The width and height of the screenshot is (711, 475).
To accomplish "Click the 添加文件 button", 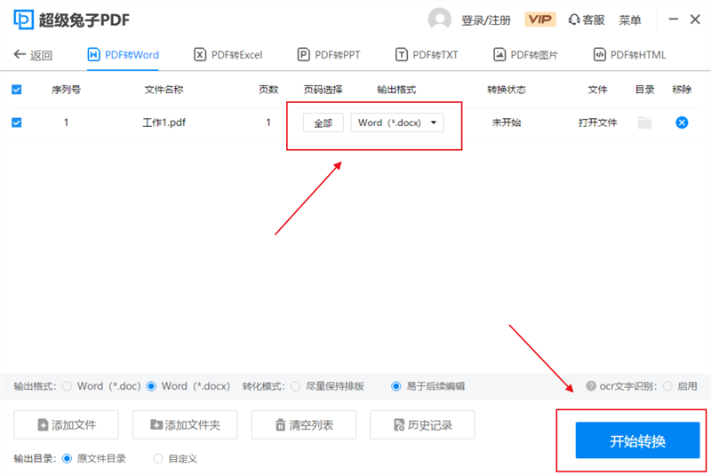I will pyautogui.click(x=66, y=424).
